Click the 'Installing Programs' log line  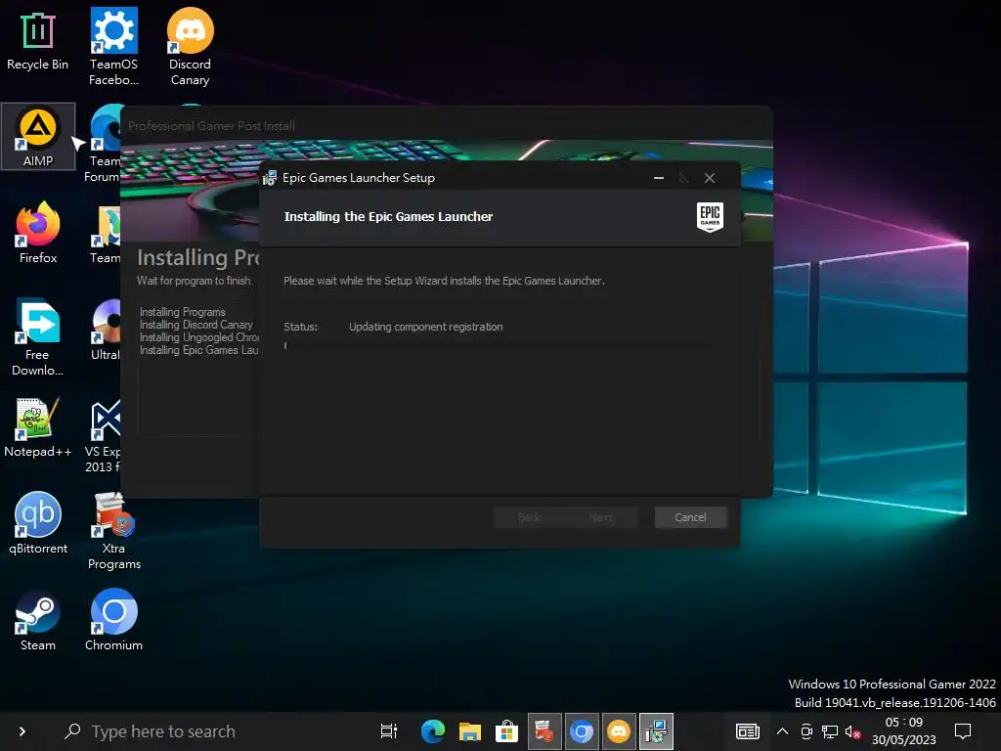click(183, 312)
